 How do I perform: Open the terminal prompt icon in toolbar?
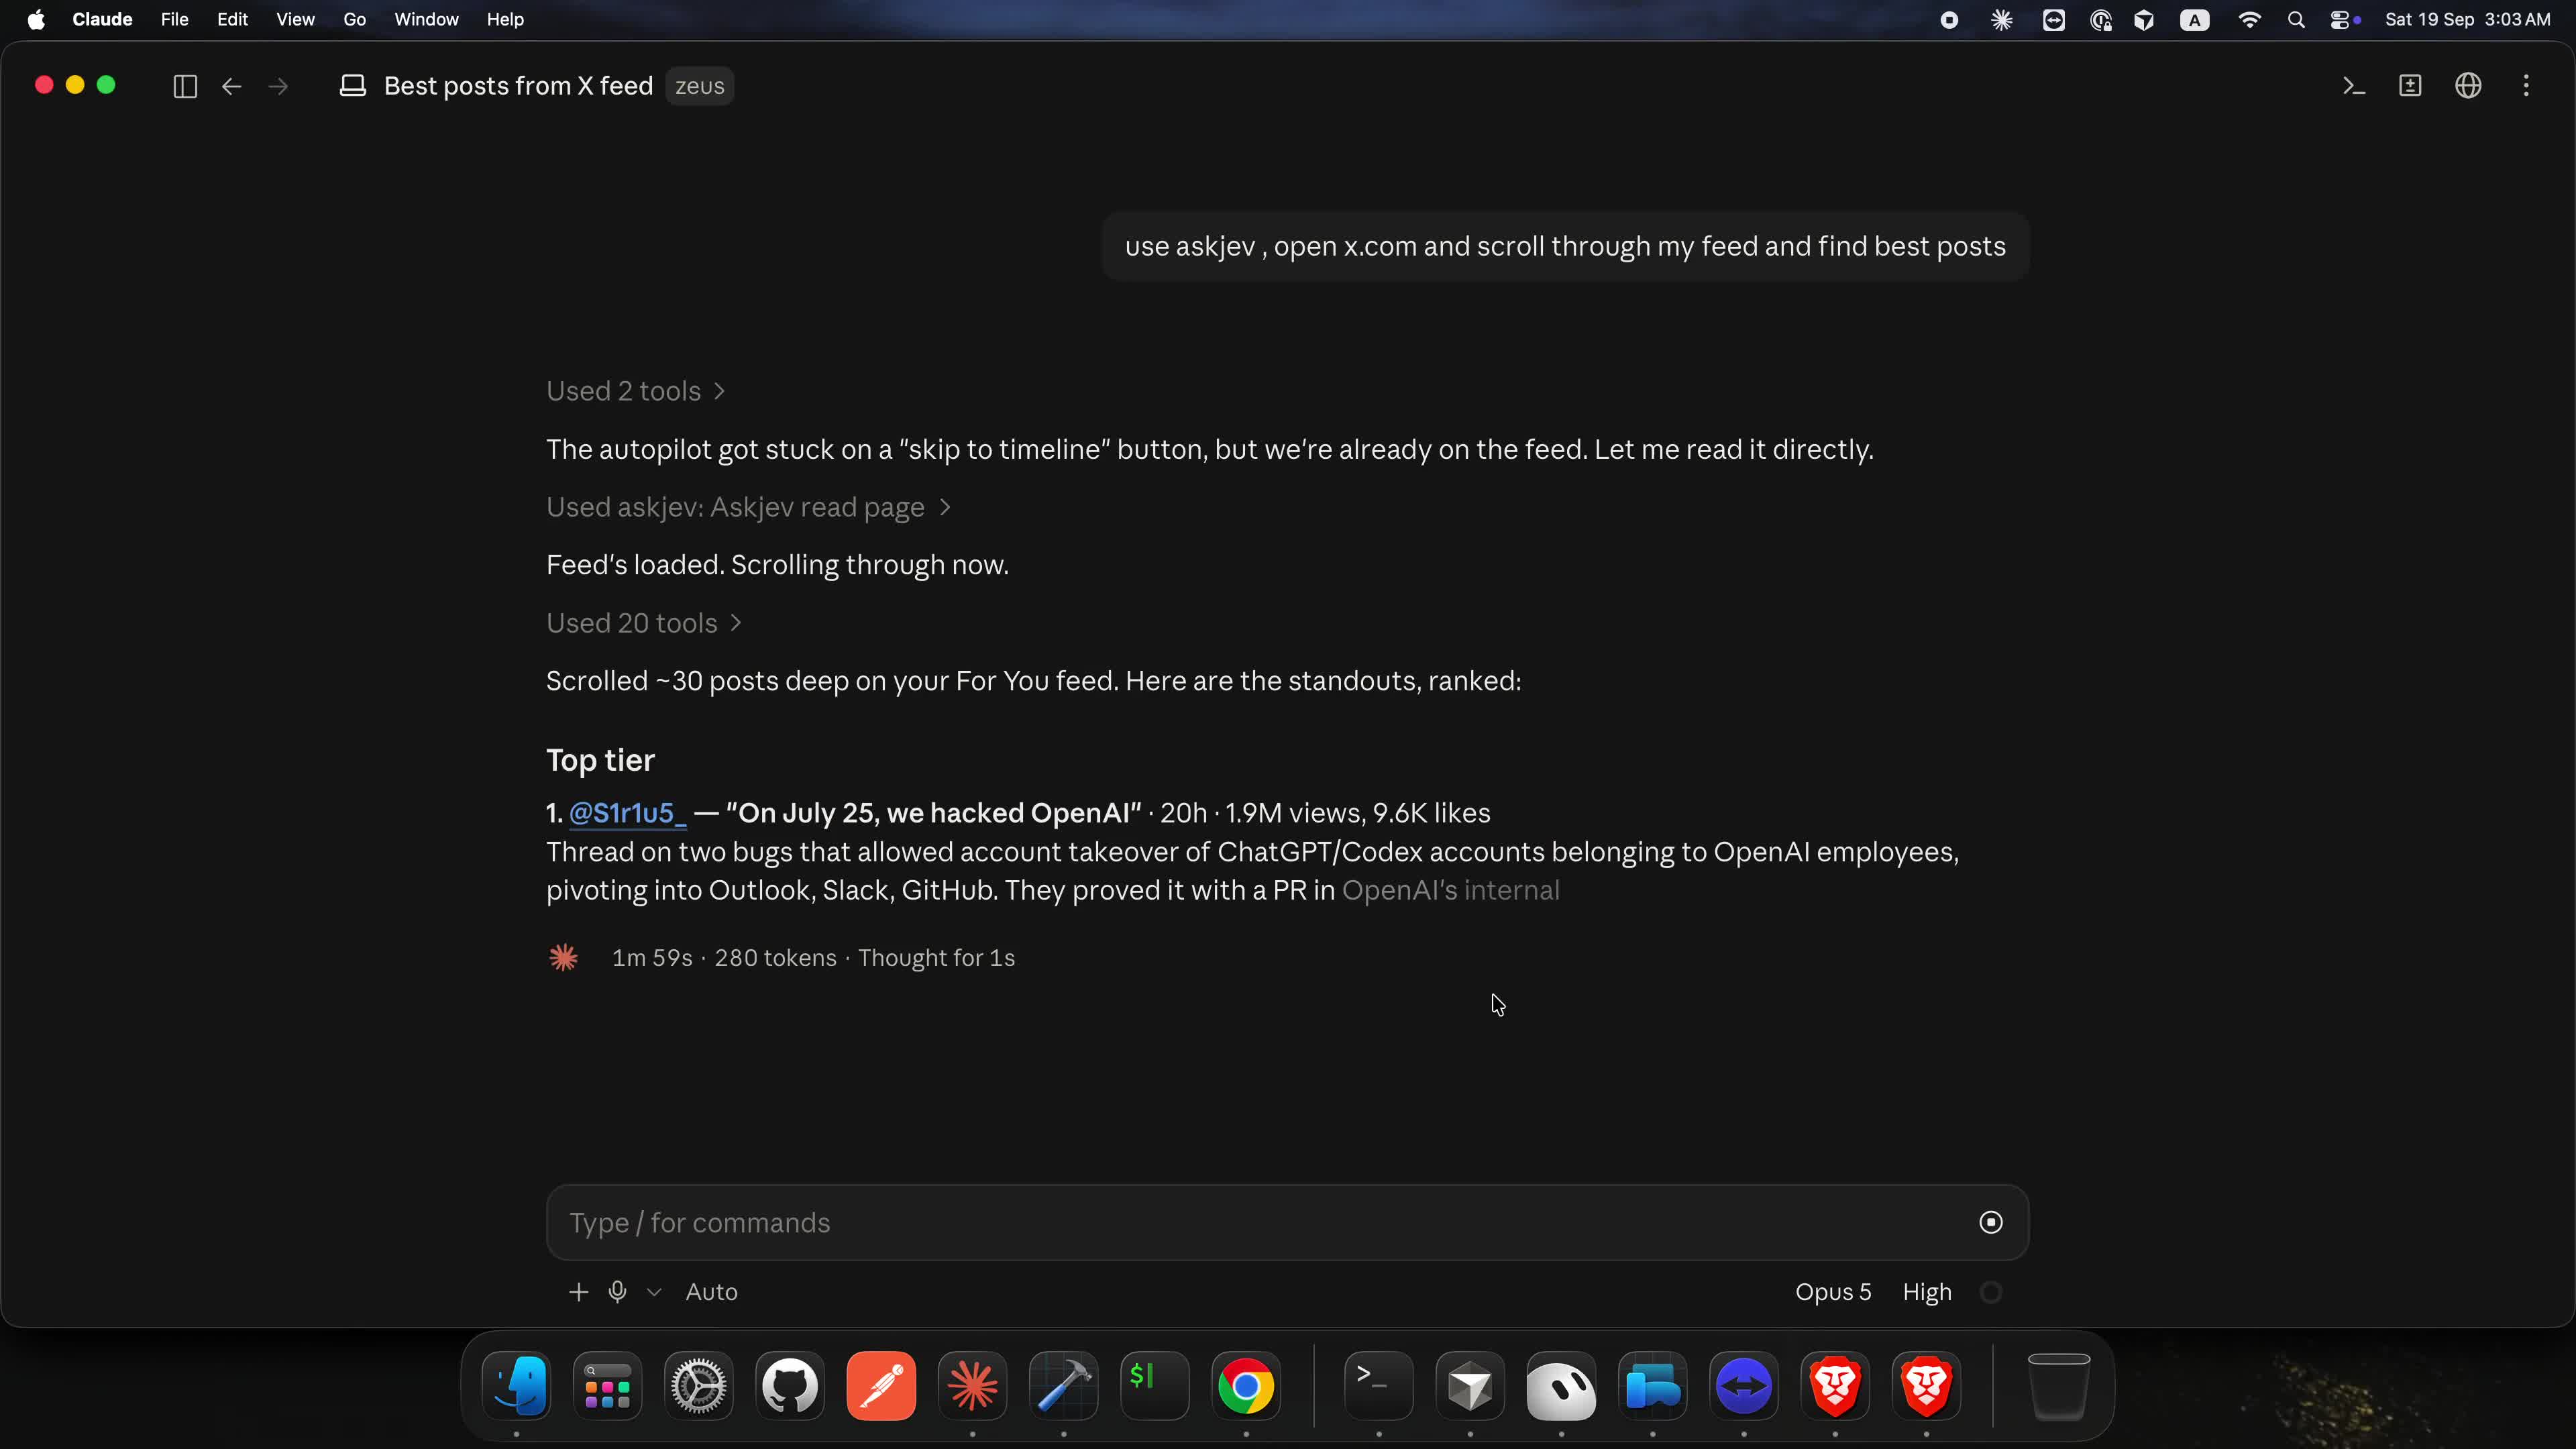coord(2354,86)
